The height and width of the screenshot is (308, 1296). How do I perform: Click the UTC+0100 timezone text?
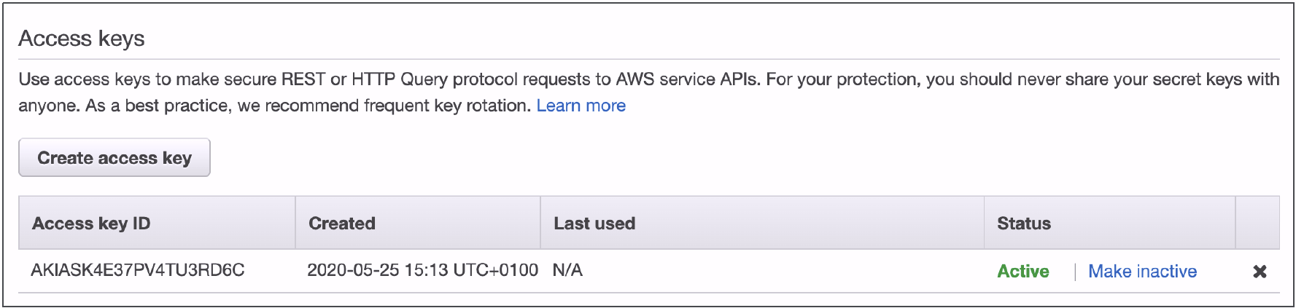point(495,270)
